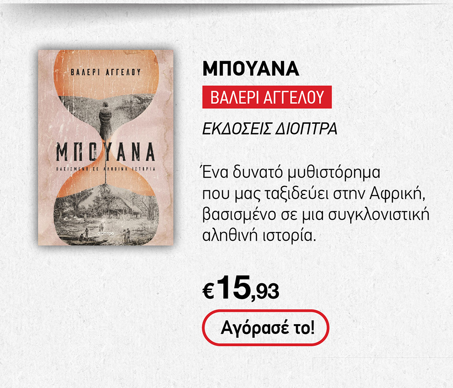Click the line Ένα δυνατό μυθιστόρημα
Viewport: 453px width, 388px height.
point(291,173)
